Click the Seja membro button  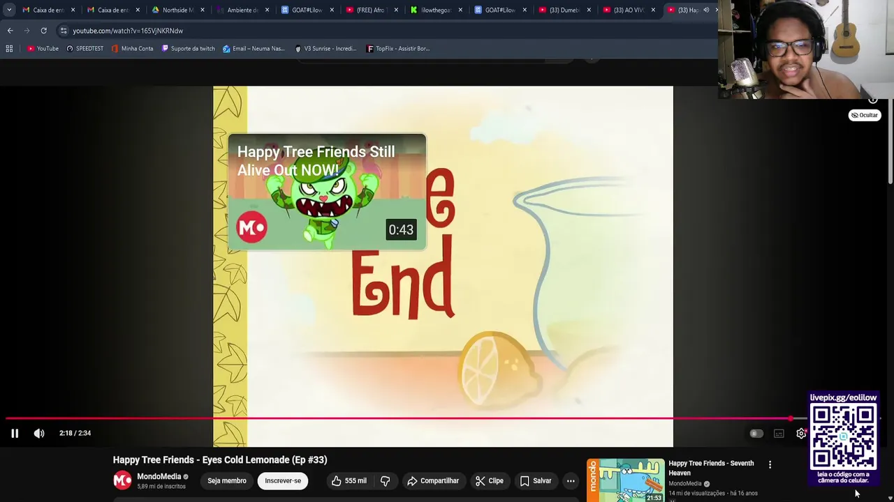(227, 480)
